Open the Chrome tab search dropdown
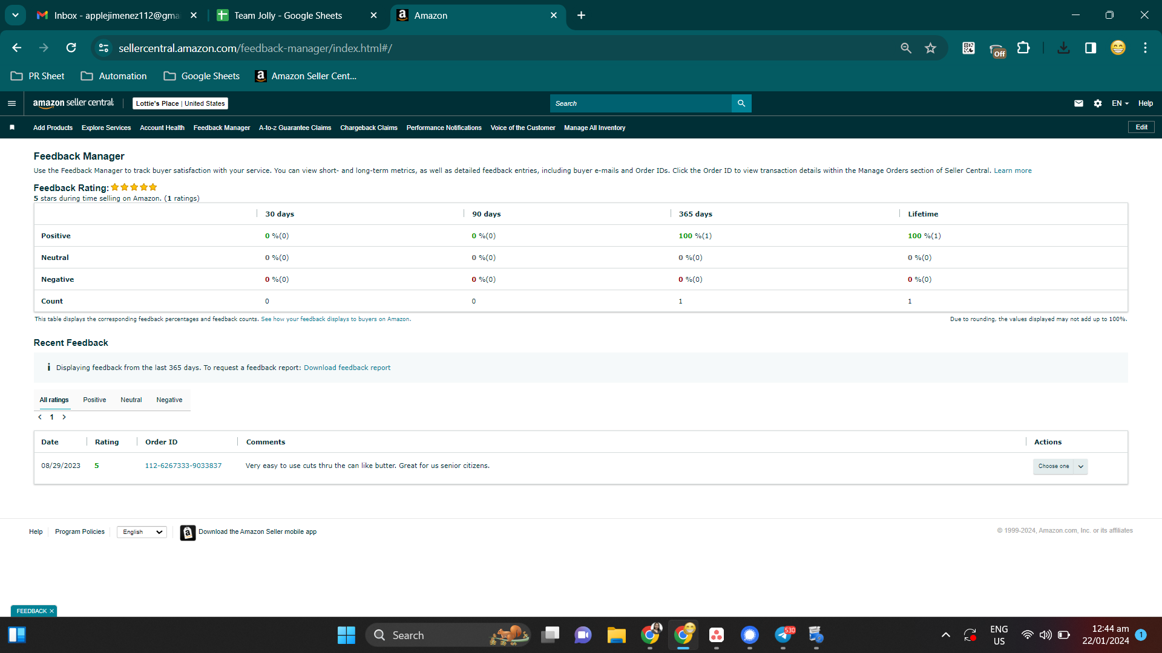This screenshot has height=653, width=1162. [15, 15]
